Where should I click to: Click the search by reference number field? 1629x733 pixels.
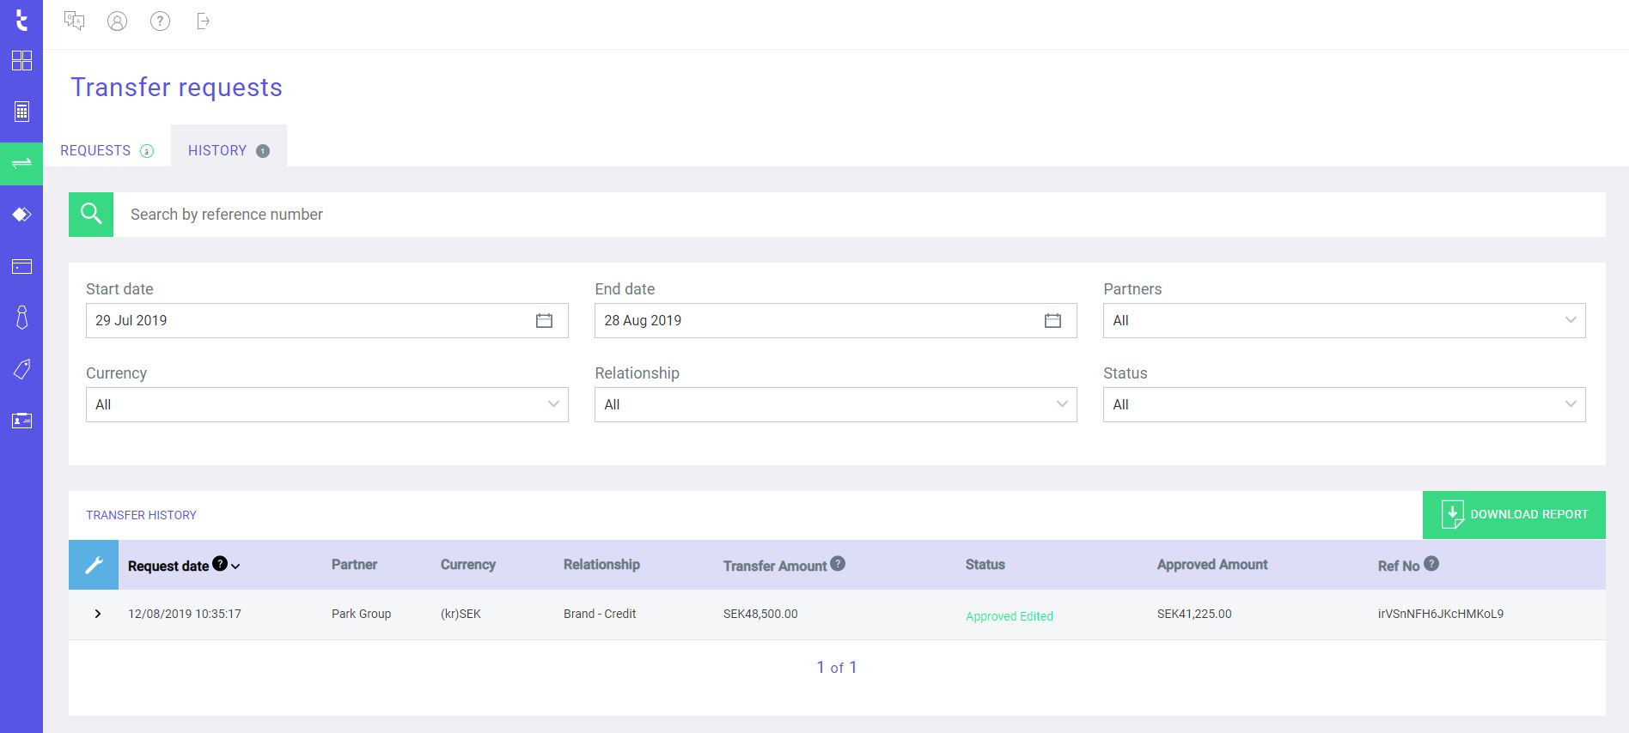859,215
